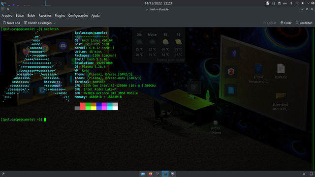The image size is (315, 177).
Task: Open the Plugins menu
Action: (x=60, y=16)
